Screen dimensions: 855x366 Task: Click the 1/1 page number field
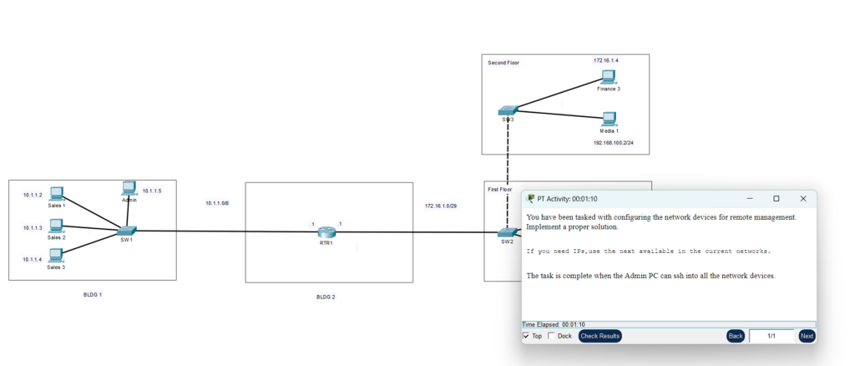click(772, 336)
